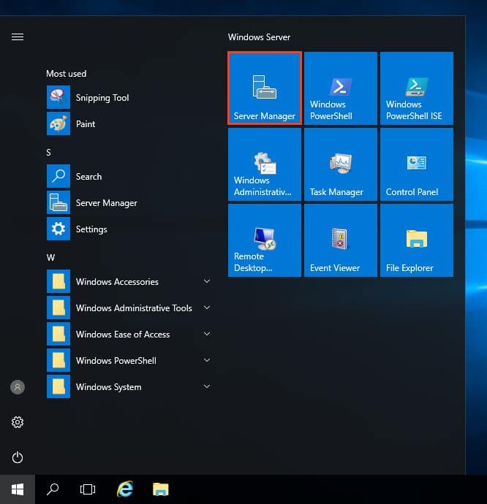Open the Windows PowerShell ISE tile
Image resolution: width=487 pixels, height=504 pixels.
(x=417, y=88)
